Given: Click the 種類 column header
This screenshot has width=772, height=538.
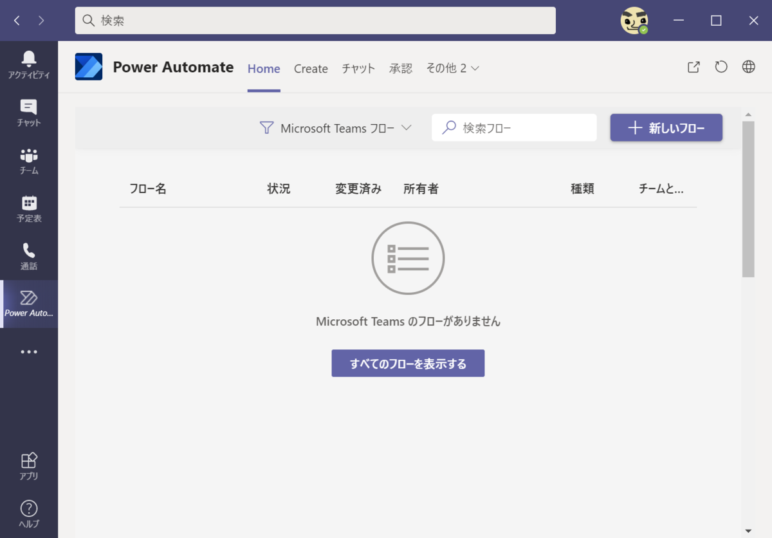Looking at the screenshot, I should click(x=582, y=189).
